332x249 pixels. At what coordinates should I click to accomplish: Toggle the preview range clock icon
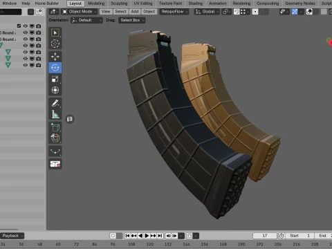pos(282,236)
